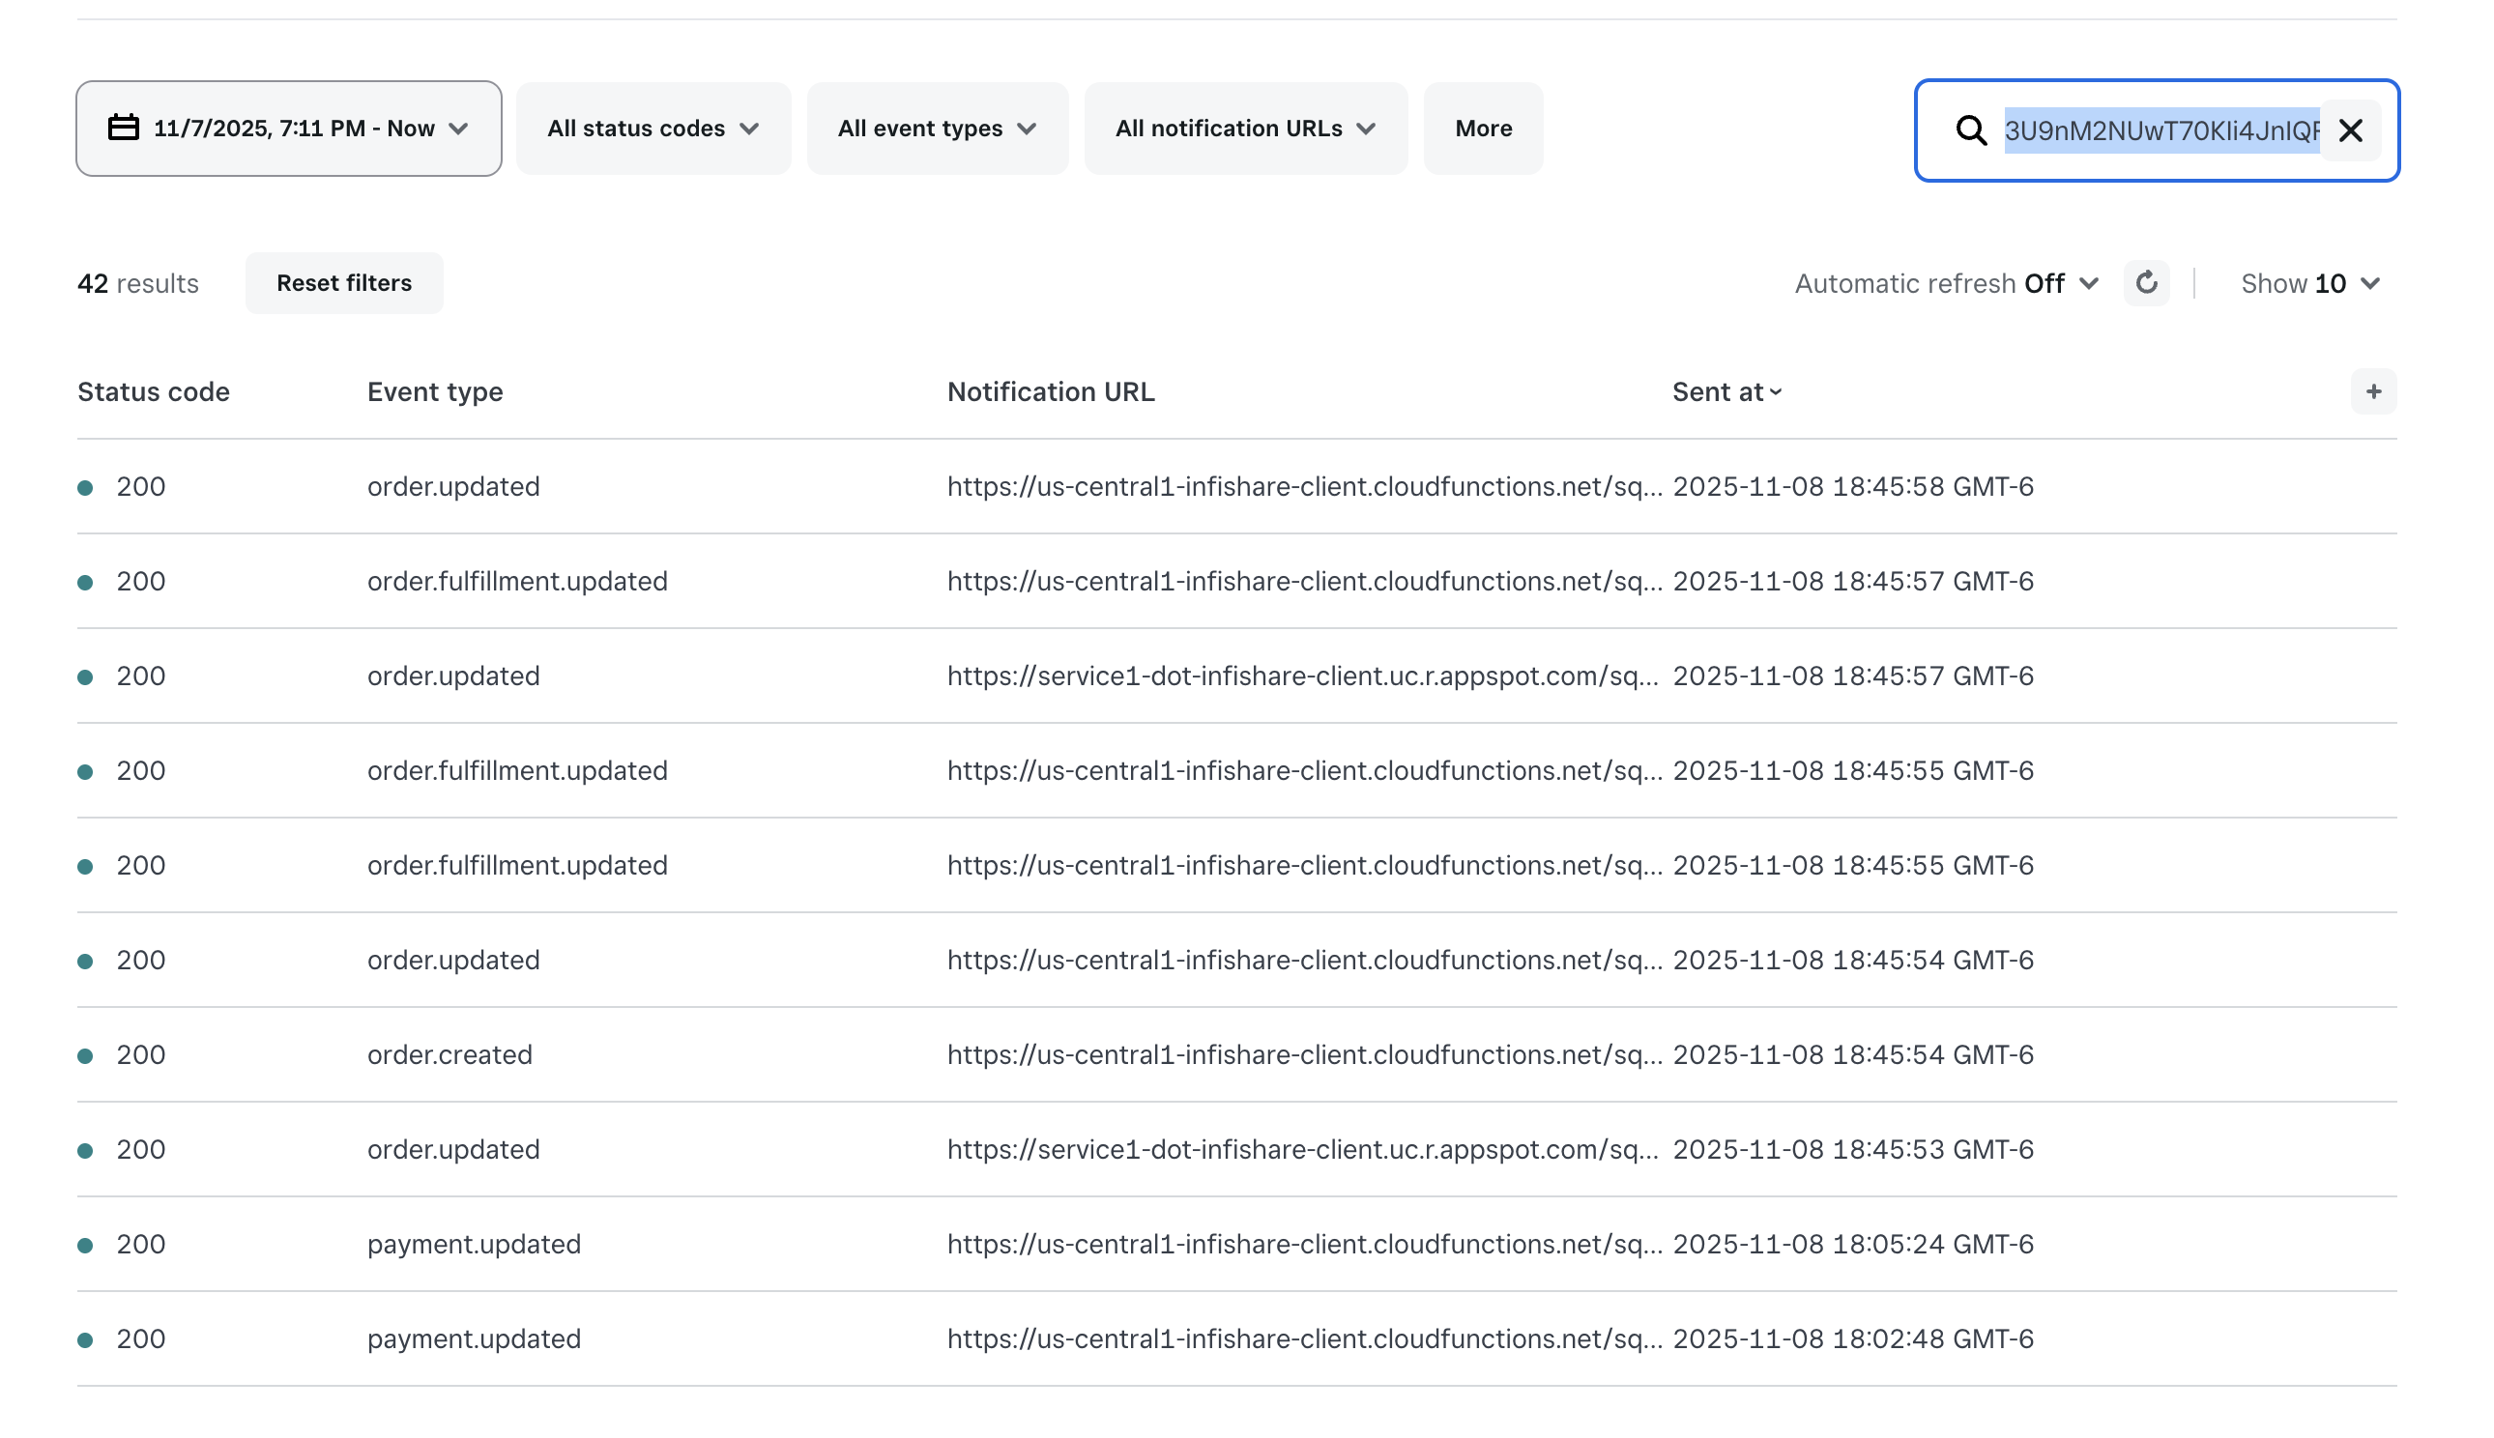The height and width of the screenshot is (1438, 2494).
Task: Click Event type column header
Action: tap(435, 392)
